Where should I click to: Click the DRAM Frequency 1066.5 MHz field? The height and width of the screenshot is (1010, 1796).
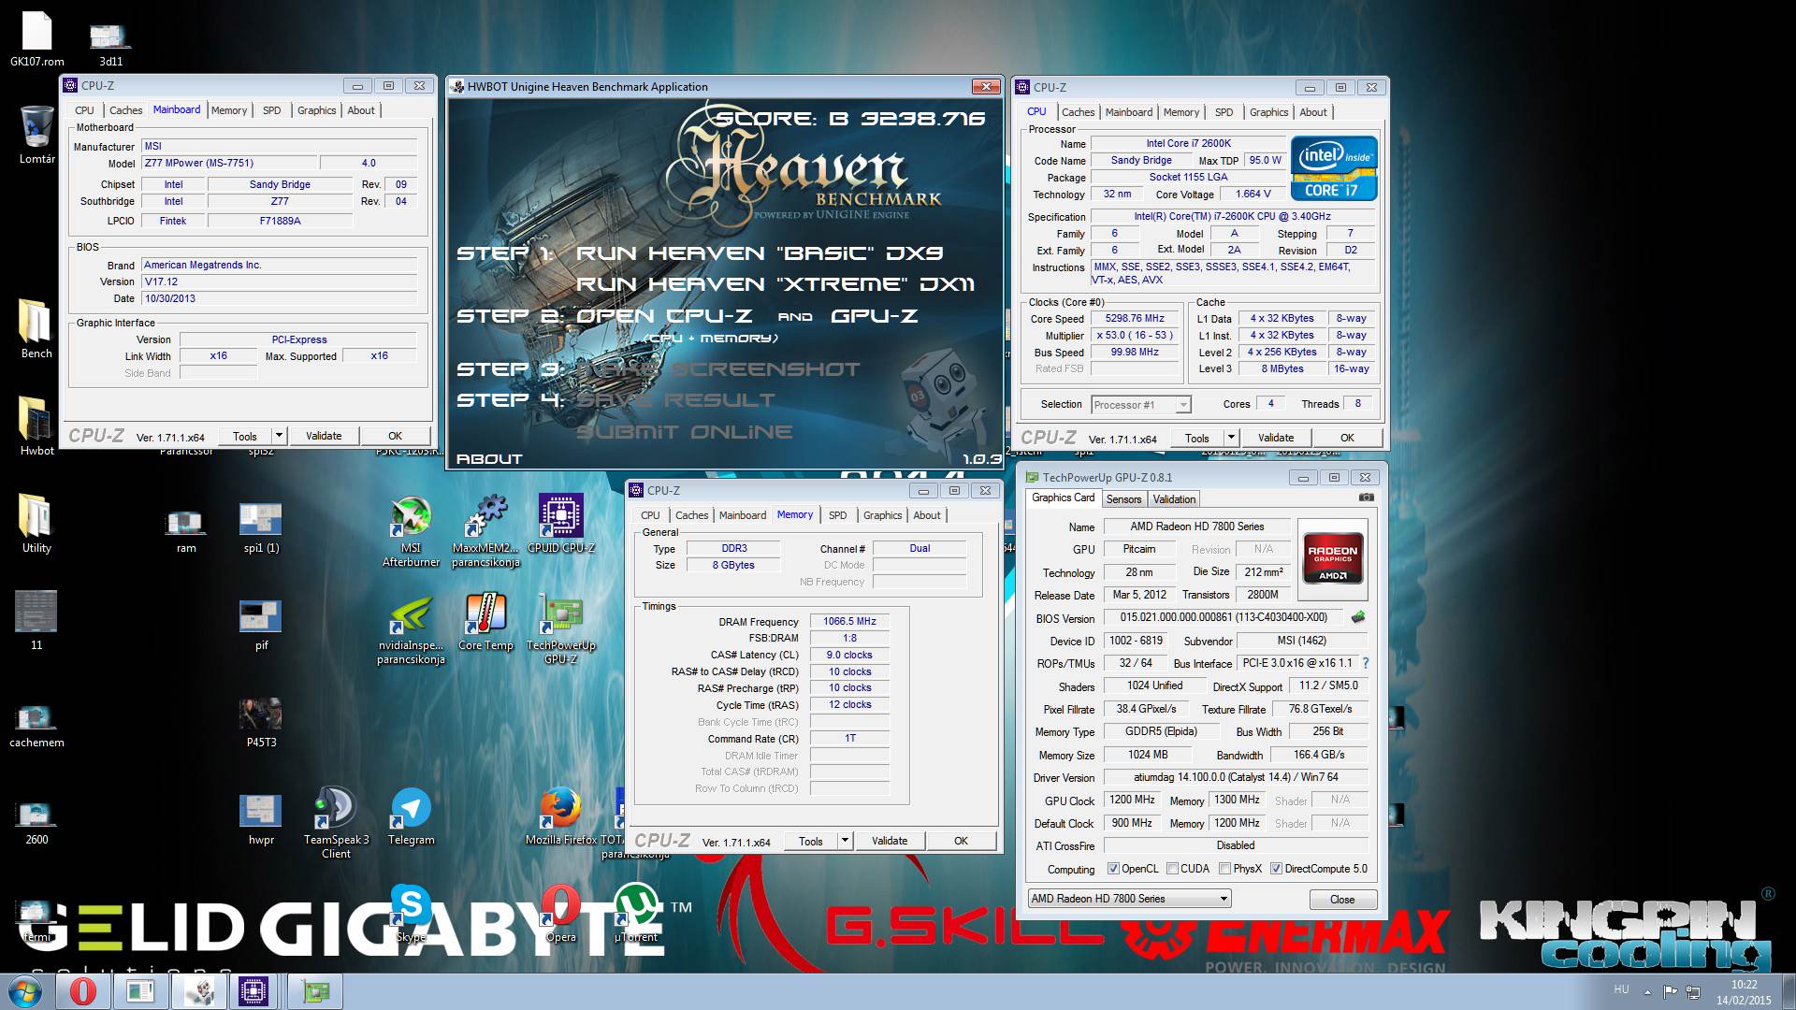(849, 621)
